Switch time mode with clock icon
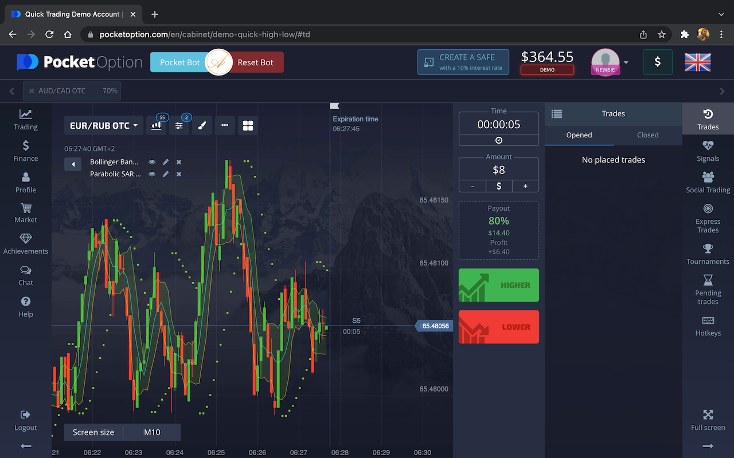The height and width of the screenshot is (458, 734). pyautogui.click(x=499, y=140)
